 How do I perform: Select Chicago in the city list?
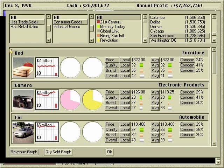157,31
